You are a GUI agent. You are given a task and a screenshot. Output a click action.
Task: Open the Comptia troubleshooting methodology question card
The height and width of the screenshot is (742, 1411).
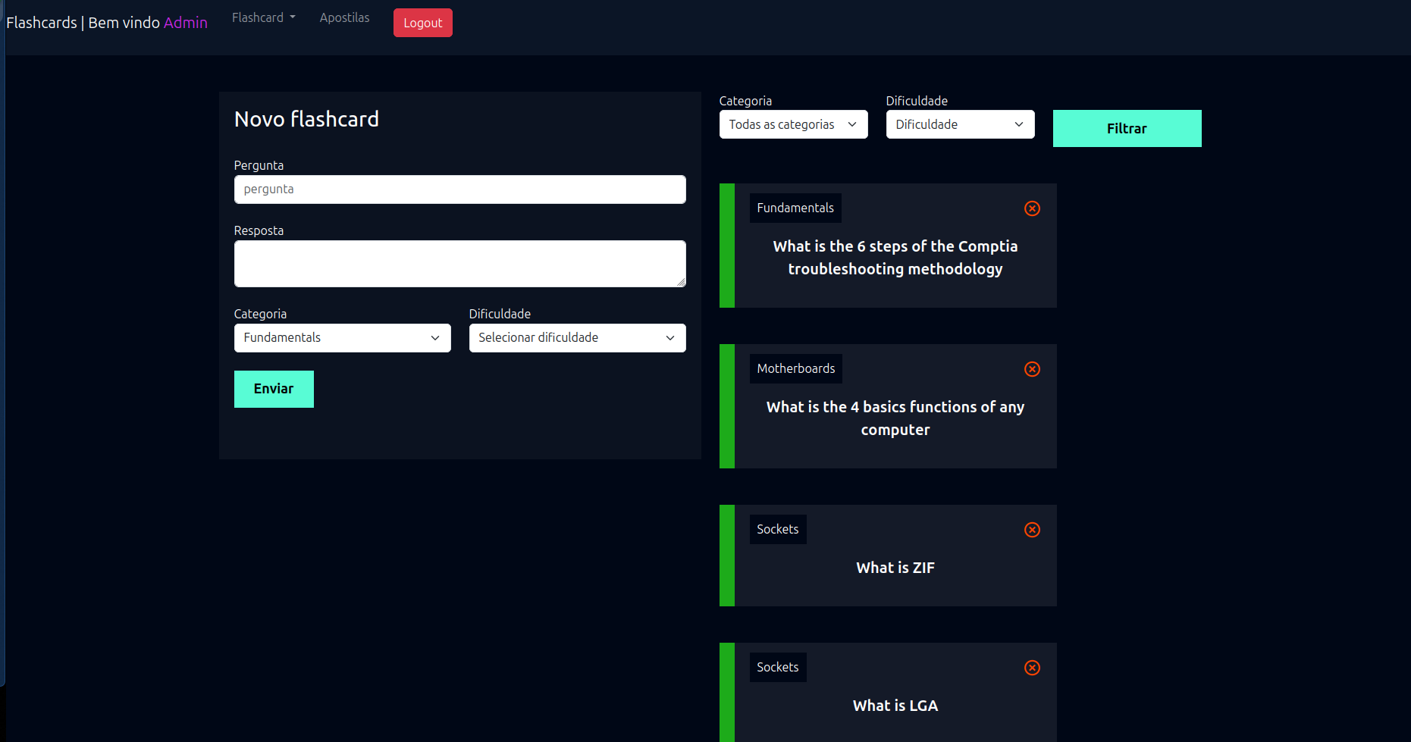895,258
